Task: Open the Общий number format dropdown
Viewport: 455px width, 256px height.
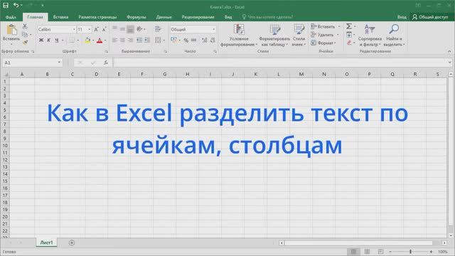Action: click(x=214, y=29)
